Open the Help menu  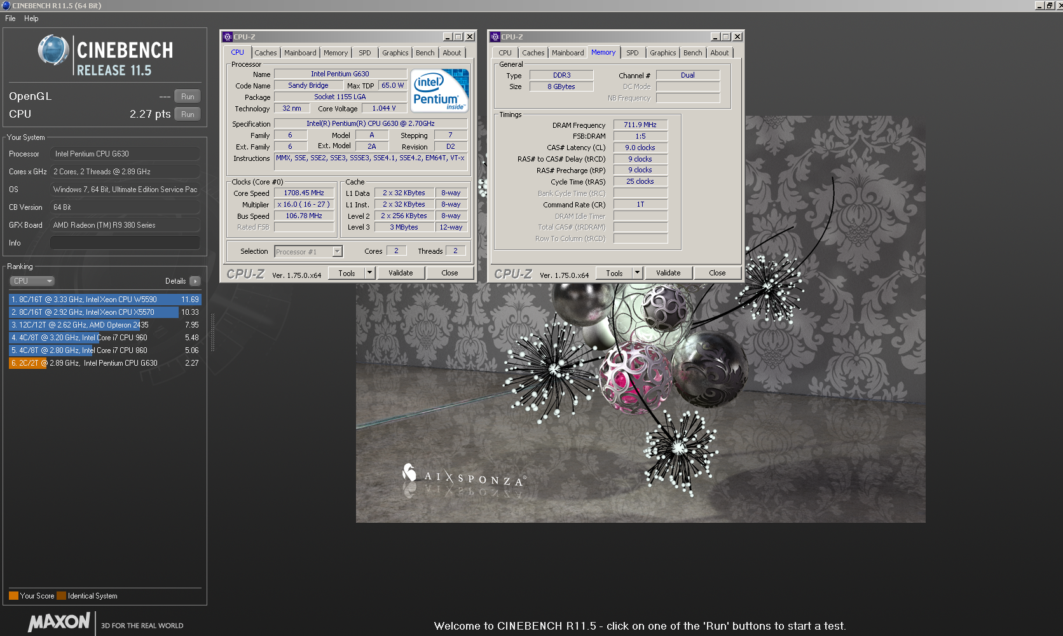(x=31, y=18)
